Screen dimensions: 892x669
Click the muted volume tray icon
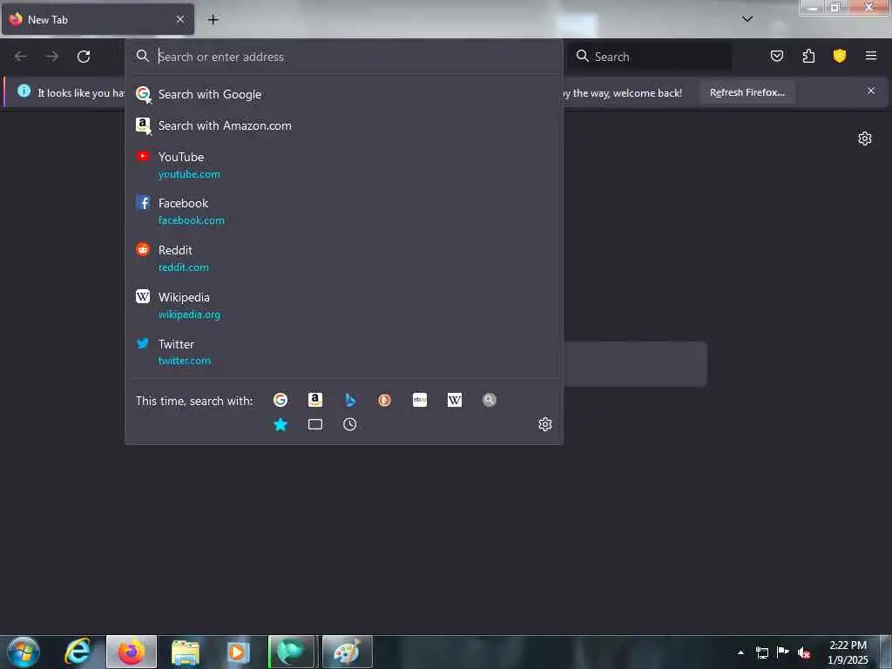click(x=803, y=652)
